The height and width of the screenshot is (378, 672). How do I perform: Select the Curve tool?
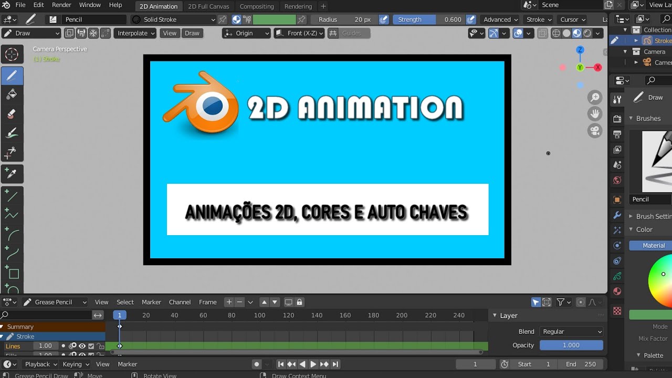pos(12,253)
